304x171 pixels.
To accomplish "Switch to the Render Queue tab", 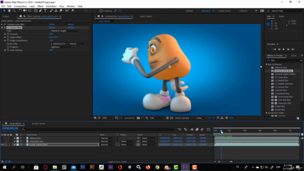I will pos(38,123).
